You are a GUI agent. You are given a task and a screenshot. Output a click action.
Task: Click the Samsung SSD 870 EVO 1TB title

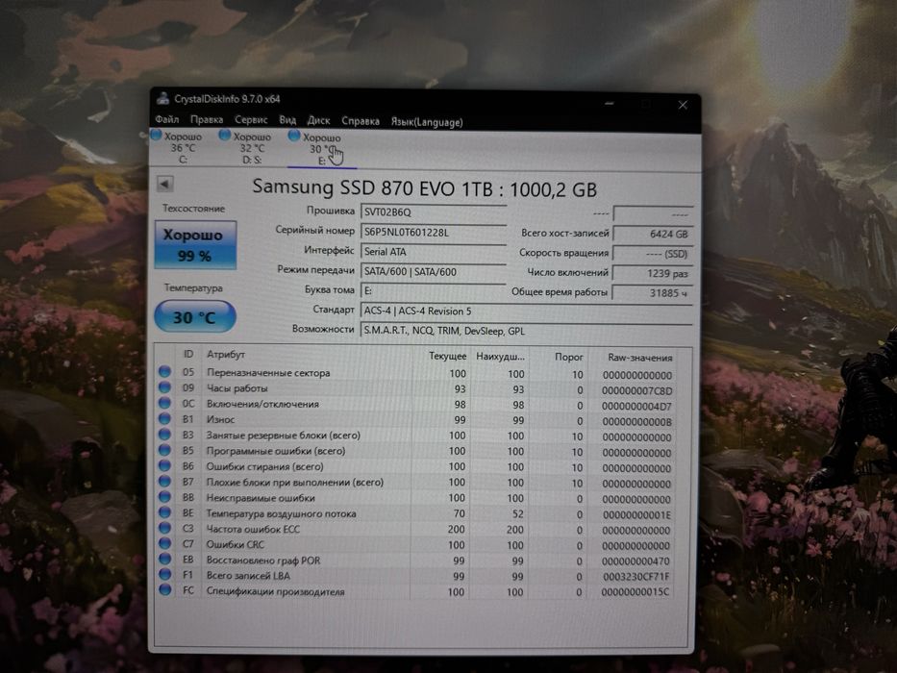pyautogui.click(x=425, y=188)
